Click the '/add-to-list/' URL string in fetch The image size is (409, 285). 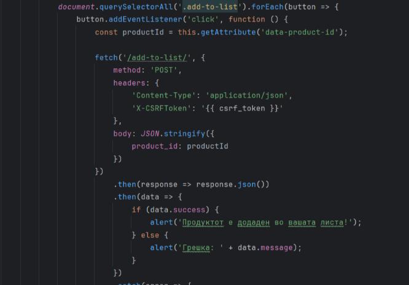(x=157, y=57)
